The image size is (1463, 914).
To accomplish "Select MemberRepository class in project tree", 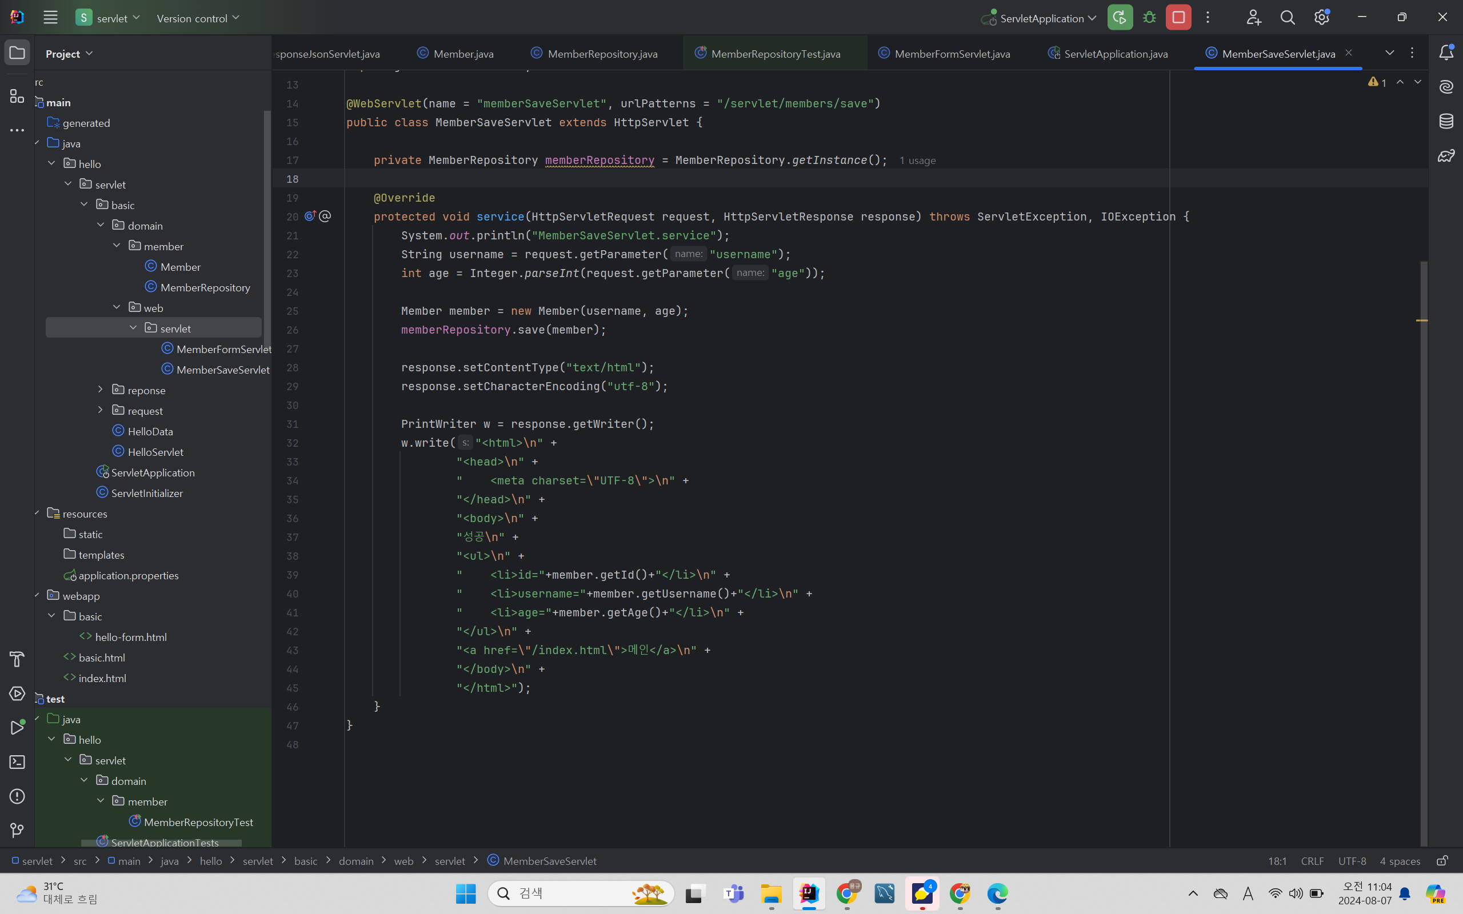I will coord(198,287).
